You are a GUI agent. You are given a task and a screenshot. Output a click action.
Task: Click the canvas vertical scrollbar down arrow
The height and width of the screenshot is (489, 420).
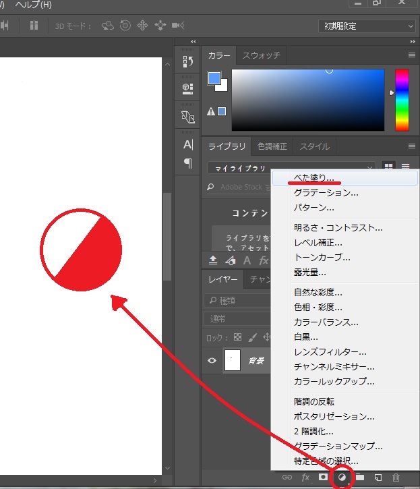(x=167, y=468)
